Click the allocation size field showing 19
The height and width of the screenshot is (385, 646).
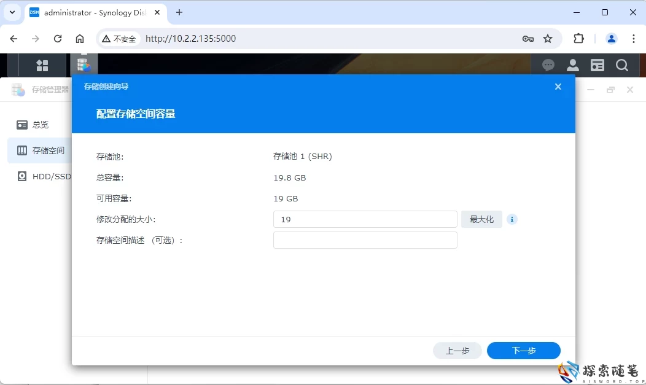coord(365,219)
